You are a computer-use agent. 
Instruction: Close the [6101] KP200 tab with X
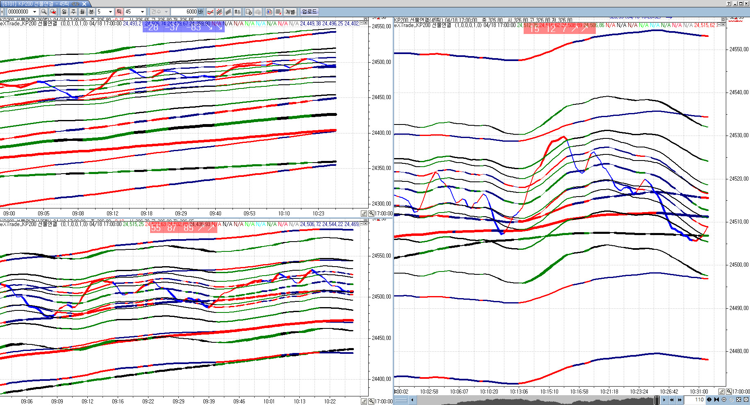(x=84, y=4)
